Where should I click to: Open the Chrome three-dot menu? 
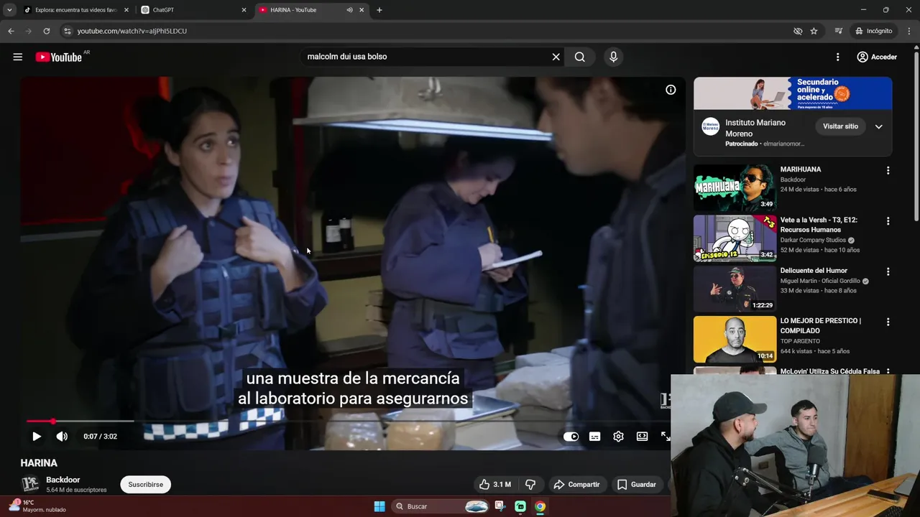coord(910,31)
